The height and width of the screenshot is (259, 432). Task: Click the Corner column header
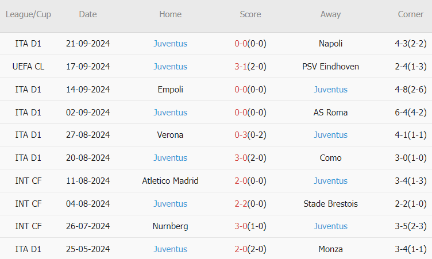pos(411,14)
